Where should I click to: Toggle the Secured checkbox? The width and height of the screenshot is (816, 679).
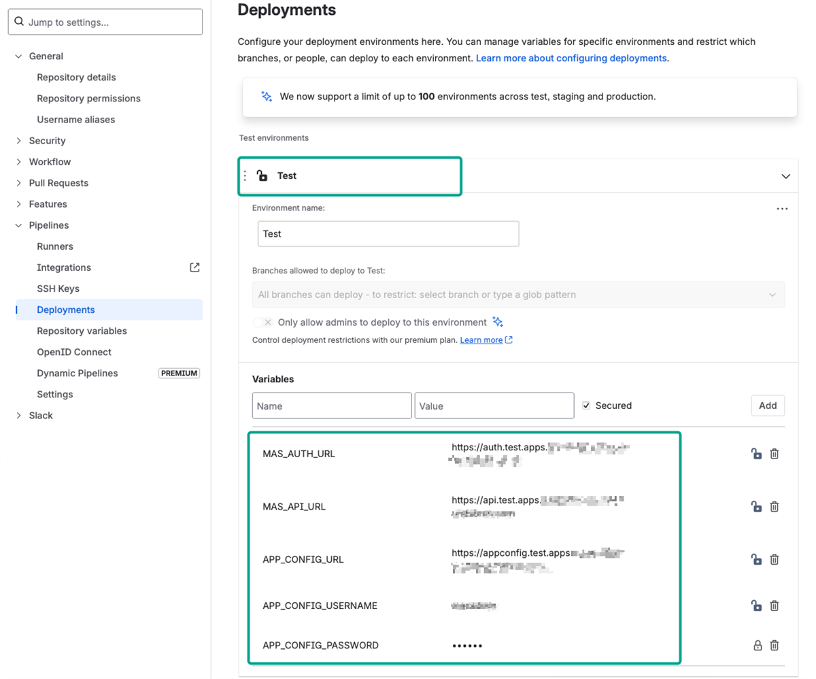586,405
